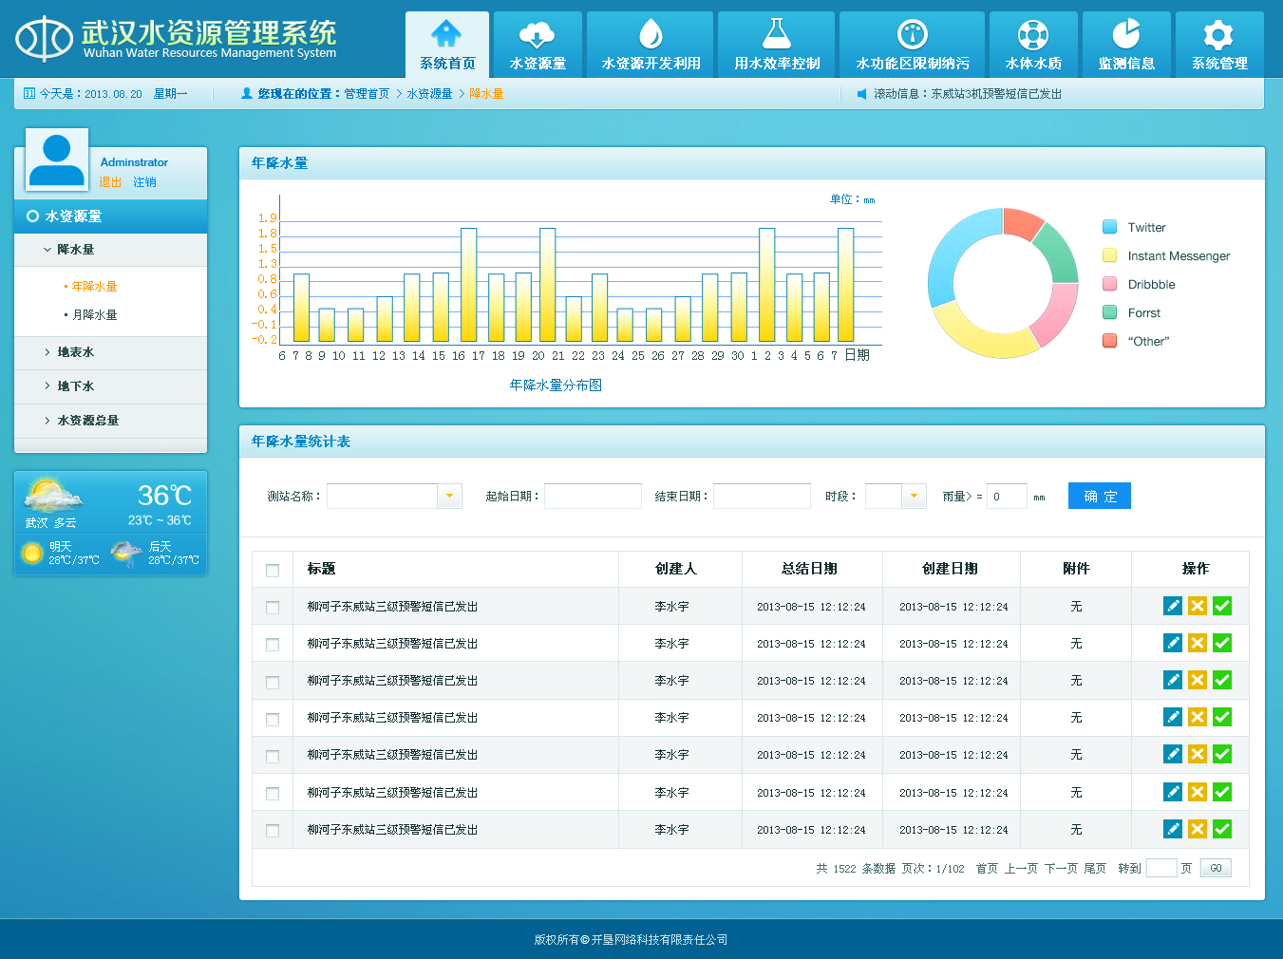Click edit pencil icon in last row
The width and height of the screenshot is (1283, 959).
pyautogui.click(x=1173, y=829)
